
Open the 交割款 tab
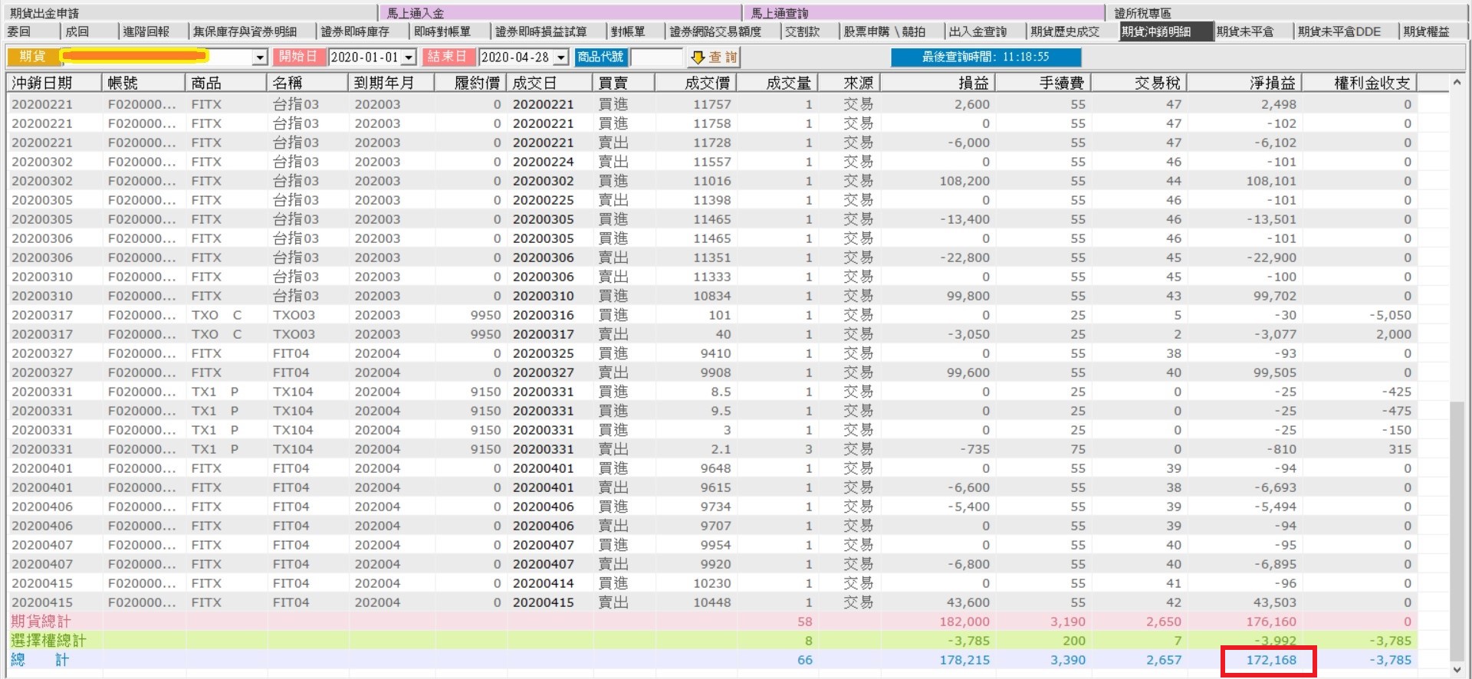pos(810,31)
